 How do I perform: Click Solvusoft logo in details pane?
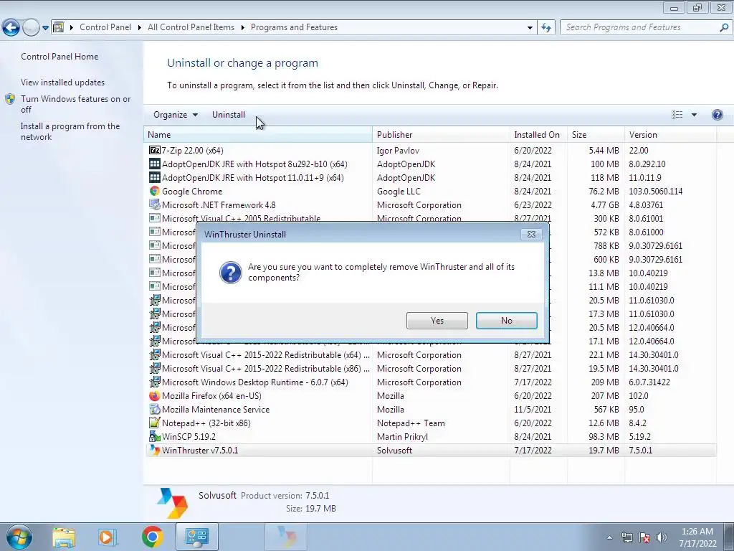(x=172, y=503)
